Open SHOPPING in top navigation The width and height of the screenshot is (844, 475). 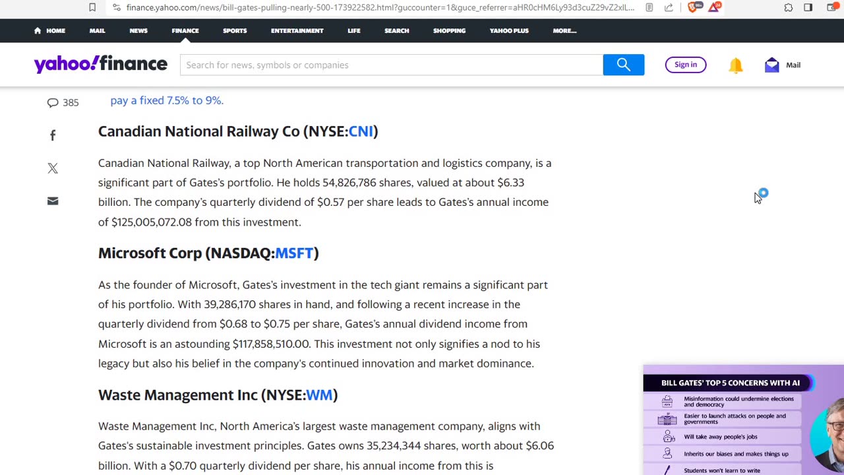pyautogui.click(x=449, y=30)
